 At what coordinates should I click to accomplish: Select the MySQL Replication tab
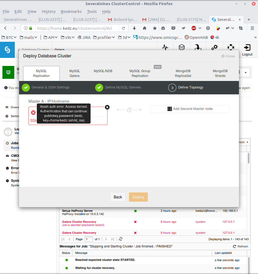[x=41, y=73]
